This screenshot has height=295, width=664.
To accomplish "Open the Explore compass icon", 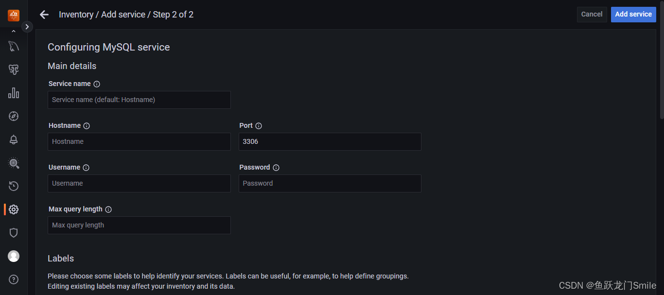I will (14, 116).
